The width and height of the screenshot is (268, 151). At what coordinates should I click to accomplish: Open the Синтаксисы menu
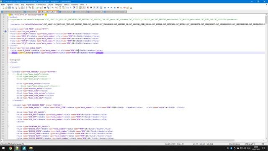tap(41, 5)
